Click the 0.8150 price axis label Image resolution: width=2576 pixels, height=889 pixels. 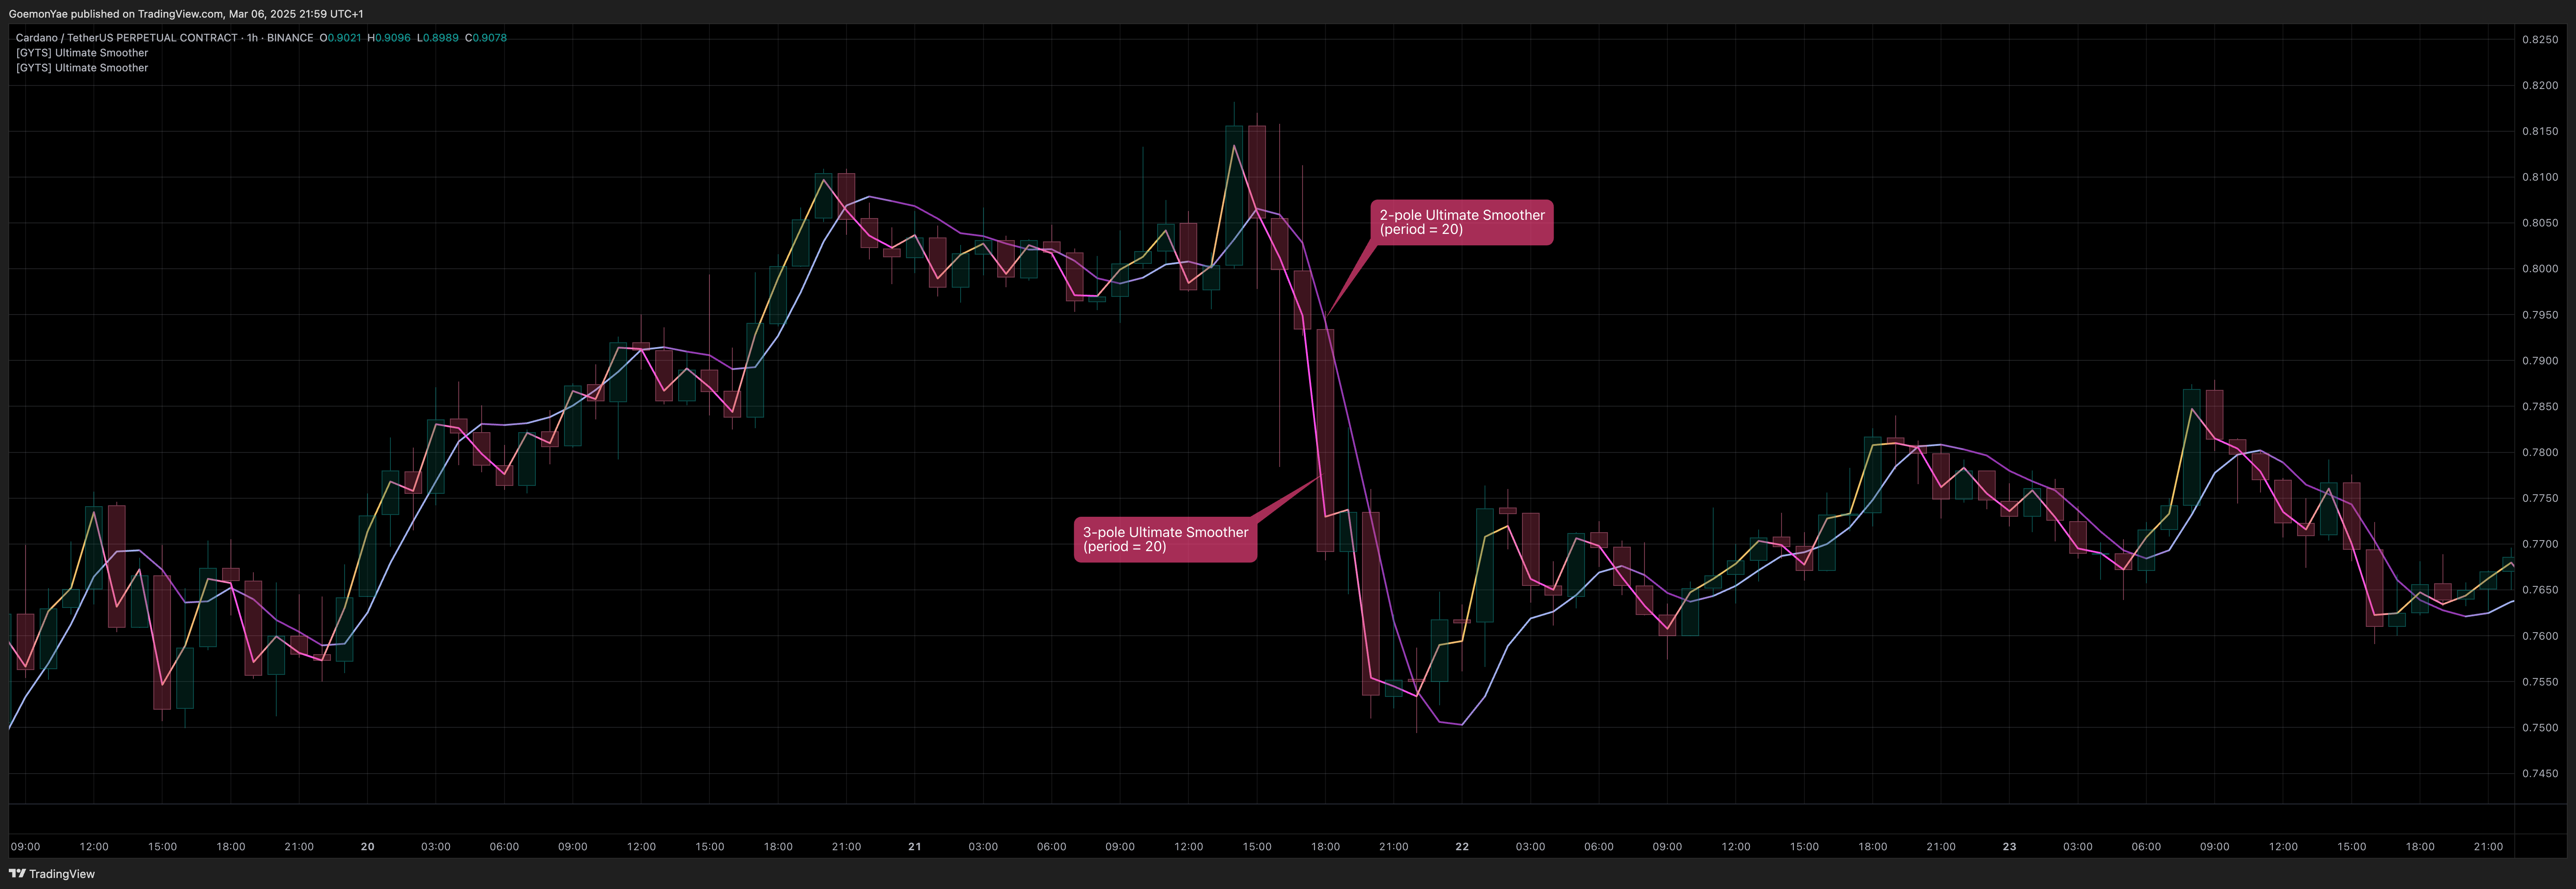(2540, 132)
